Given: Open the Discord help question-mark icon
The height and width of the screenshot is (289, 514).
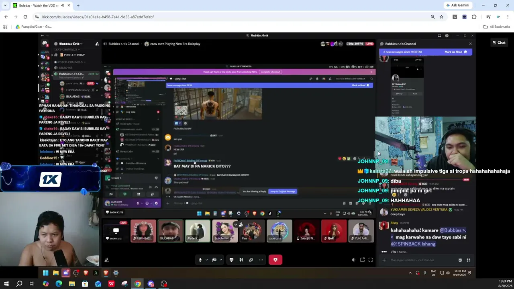Looking at the screenshot, I should click(x=447, y=36).
